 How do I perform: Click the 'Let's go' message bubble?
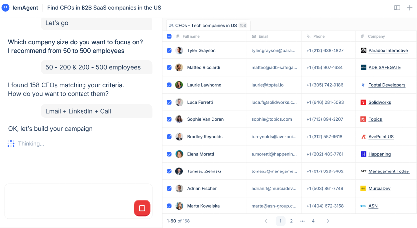coord(96,24)
